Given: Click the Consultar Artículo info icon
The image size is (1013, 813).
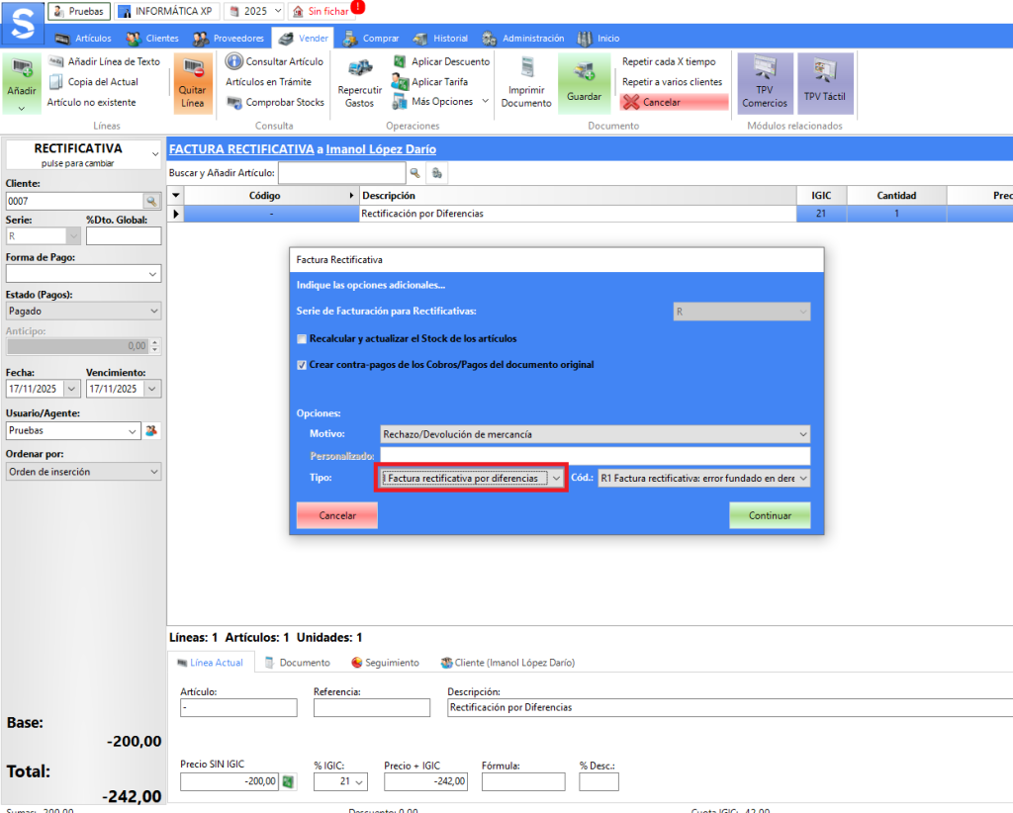Looking at the screenshot, I should click(x=234, y=61).
